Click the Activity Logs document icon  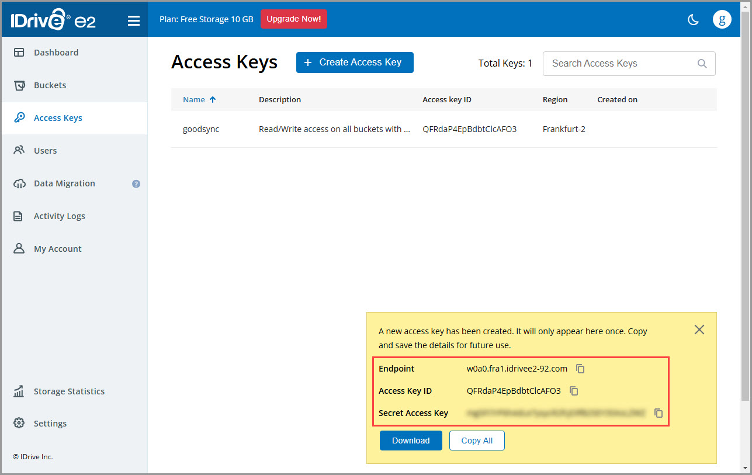coord(19,216)
